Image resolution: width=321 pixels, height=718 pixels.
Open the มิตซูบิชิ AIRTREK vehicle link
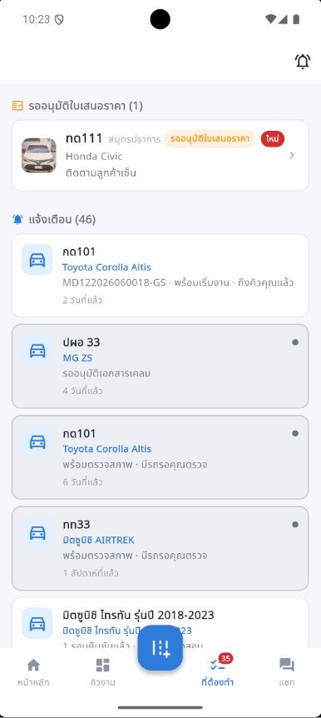point(98,541)
